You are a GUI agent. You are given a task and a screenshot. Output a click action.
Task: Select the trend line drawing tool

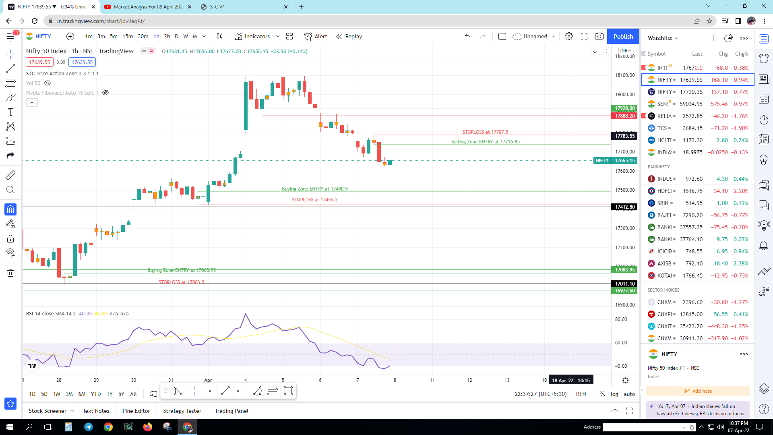coord(10,68)
